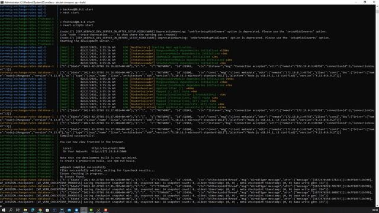Click the '[NestFactory]' log line
379x213 pixels.
tap(127, 47)
